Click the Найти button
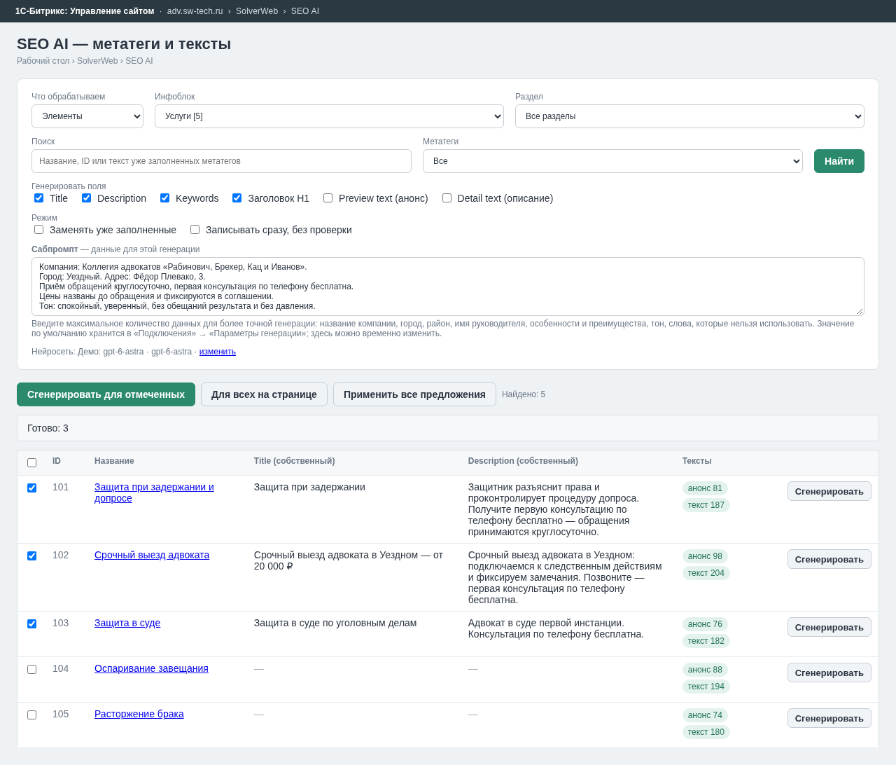896x765 pixels. click(x=839, y=161)
